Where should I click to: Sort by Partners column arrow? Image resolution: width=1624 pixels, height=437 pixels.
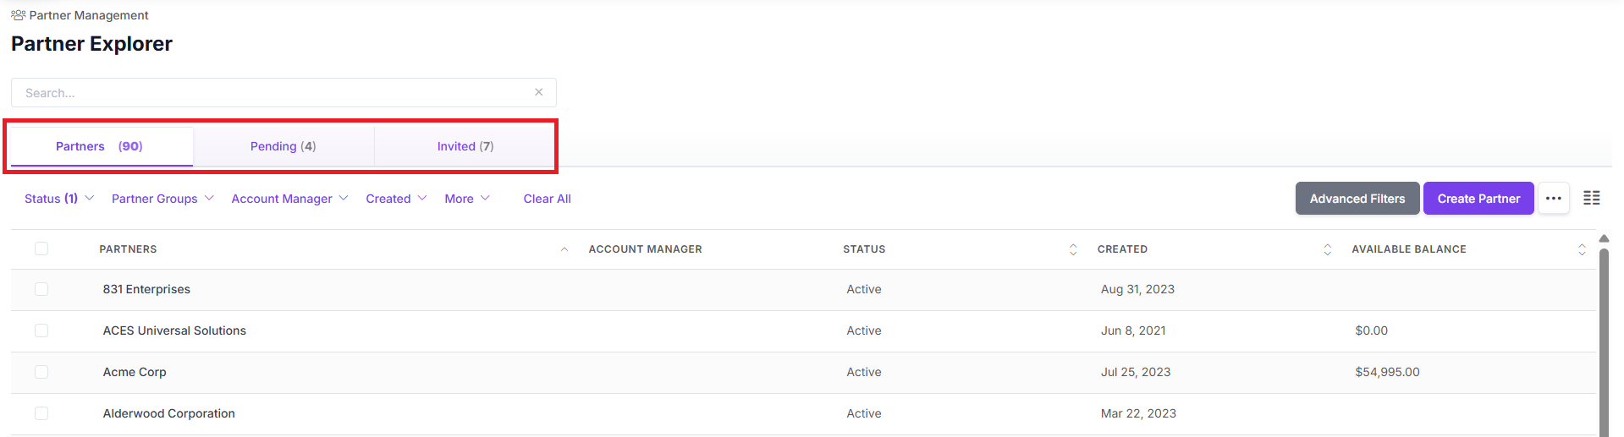tap(564, 249)
